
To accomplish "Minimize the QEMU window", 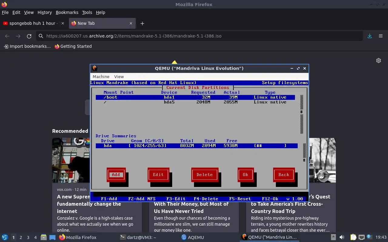I will tap(292, 68).
